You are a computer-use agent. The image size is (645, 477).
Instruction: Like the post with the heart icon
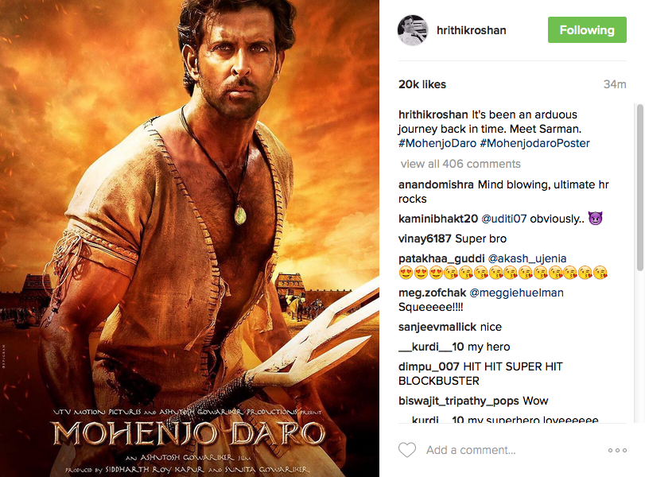[407, 450]
